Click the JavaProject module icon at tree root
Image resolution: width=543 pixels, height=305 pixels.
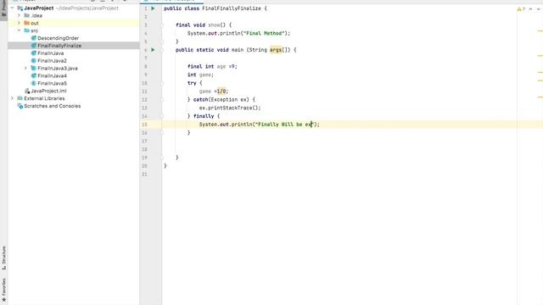pos(20,8)
